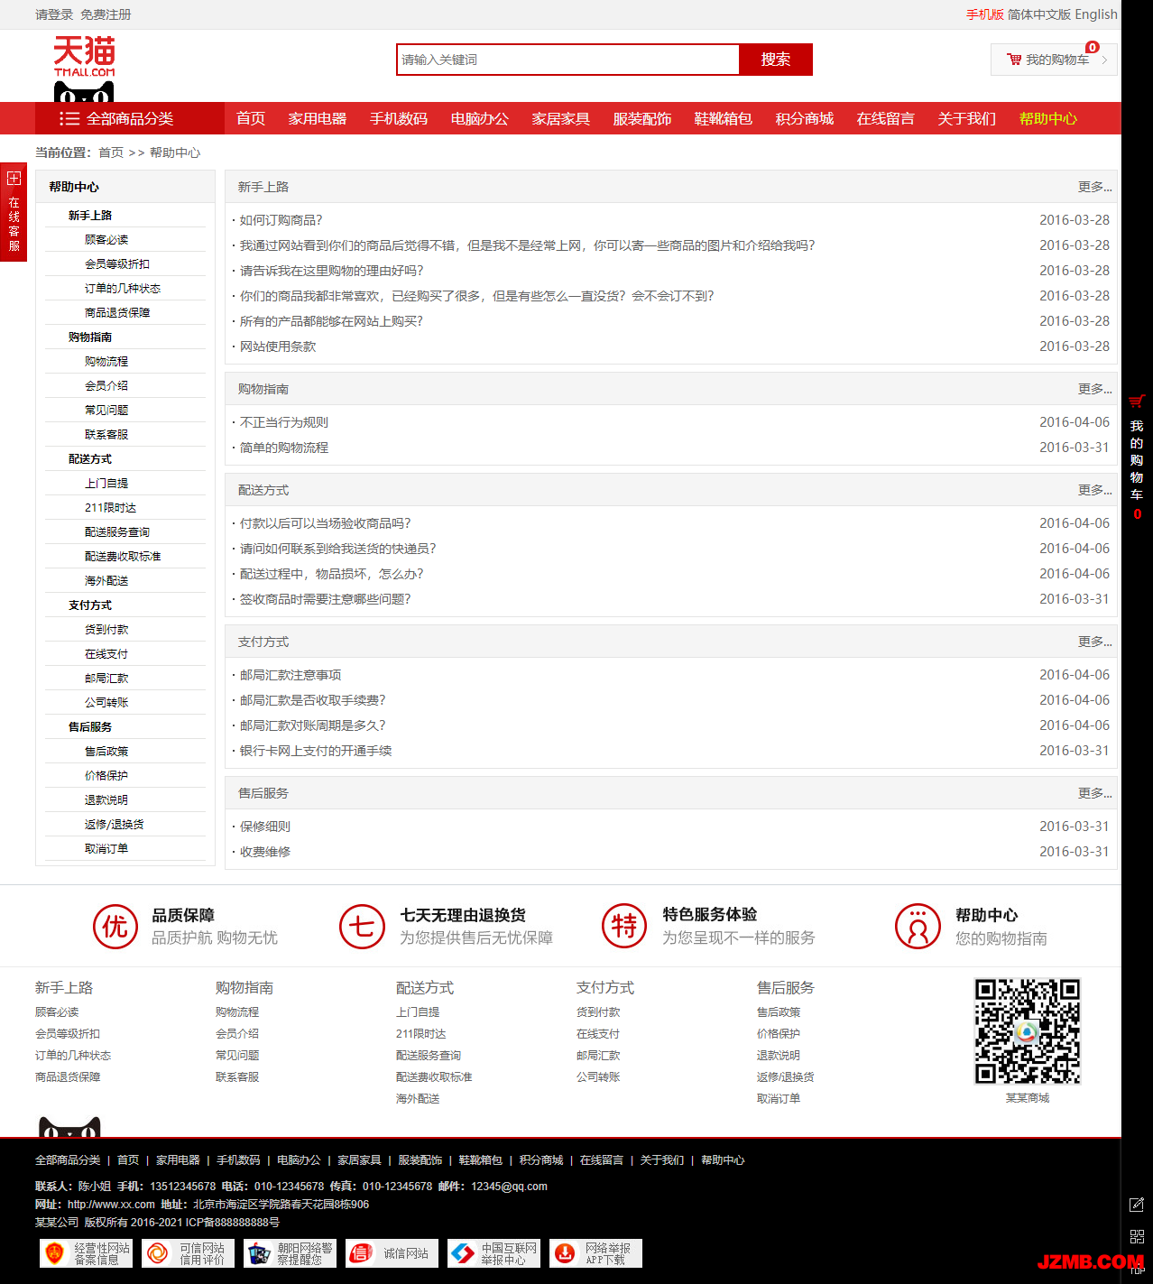Open article 不正当行为规则
Viewport: 1153px width, 1284px height.
(284, 422)
